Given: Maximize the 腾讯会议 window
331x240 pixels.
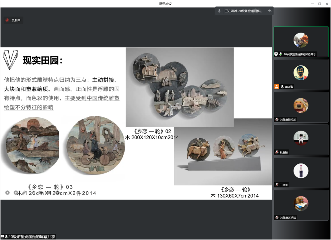Looking at the screenshot, I should (x=319, y=4).
